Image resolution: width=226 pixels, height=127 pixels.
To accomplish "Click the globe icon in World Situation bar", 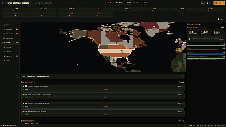I will click(x=24, y=76).
